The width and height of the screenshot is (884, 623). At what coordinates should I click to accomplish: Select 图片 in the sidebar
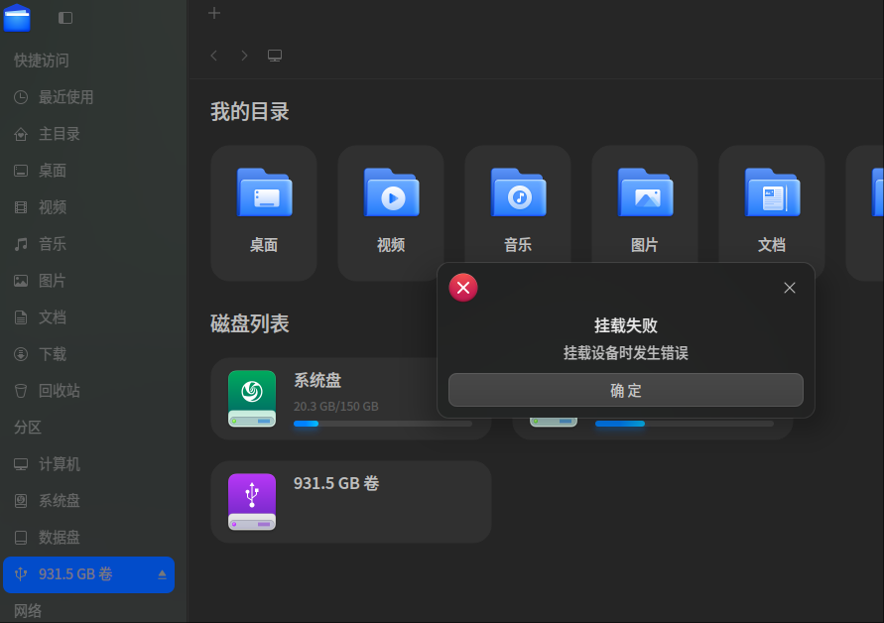coord(89,280)
